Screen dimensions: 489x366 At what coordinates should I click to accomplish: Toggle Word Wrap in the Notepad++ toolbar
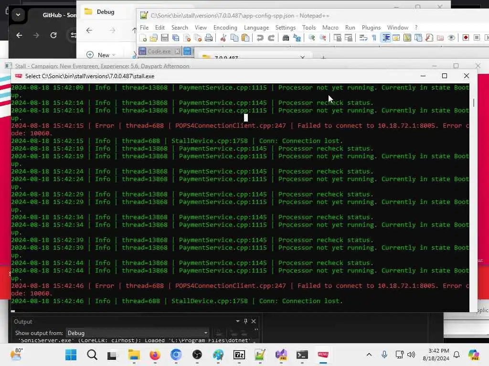pyautogui.click(x=363, y=38)
